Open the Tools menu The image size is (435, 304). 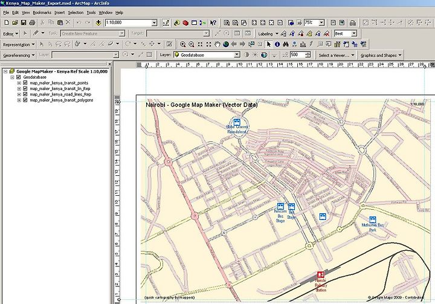click(x=91, y=13)
